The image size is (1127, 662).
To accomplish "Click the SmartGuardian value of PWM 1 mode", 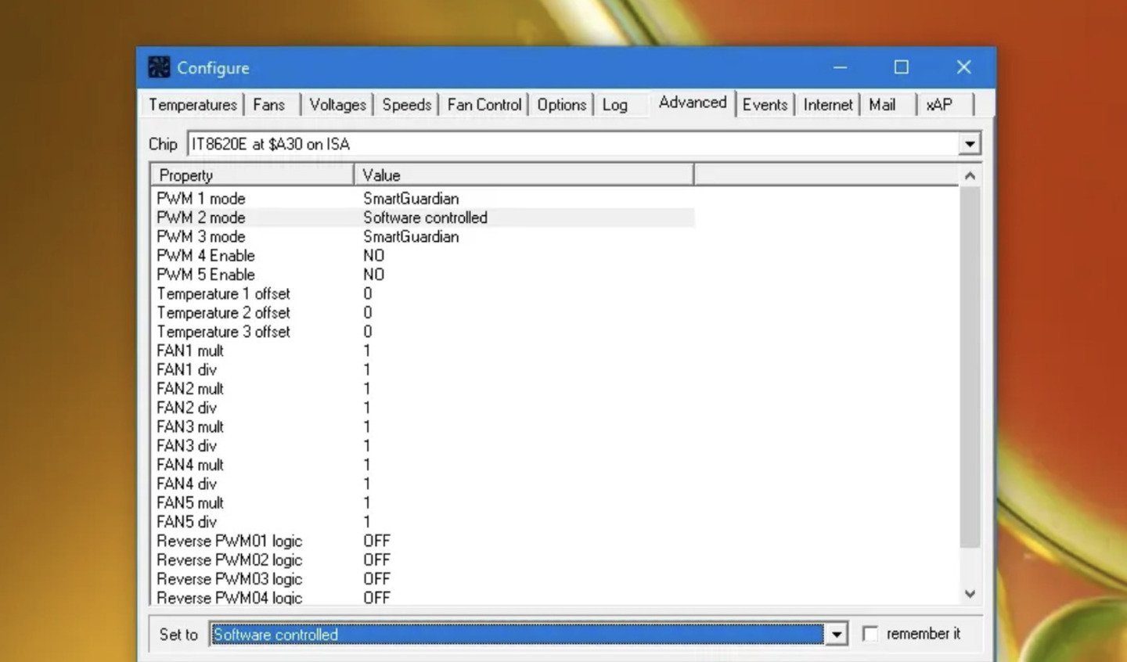I will (411, 199).
